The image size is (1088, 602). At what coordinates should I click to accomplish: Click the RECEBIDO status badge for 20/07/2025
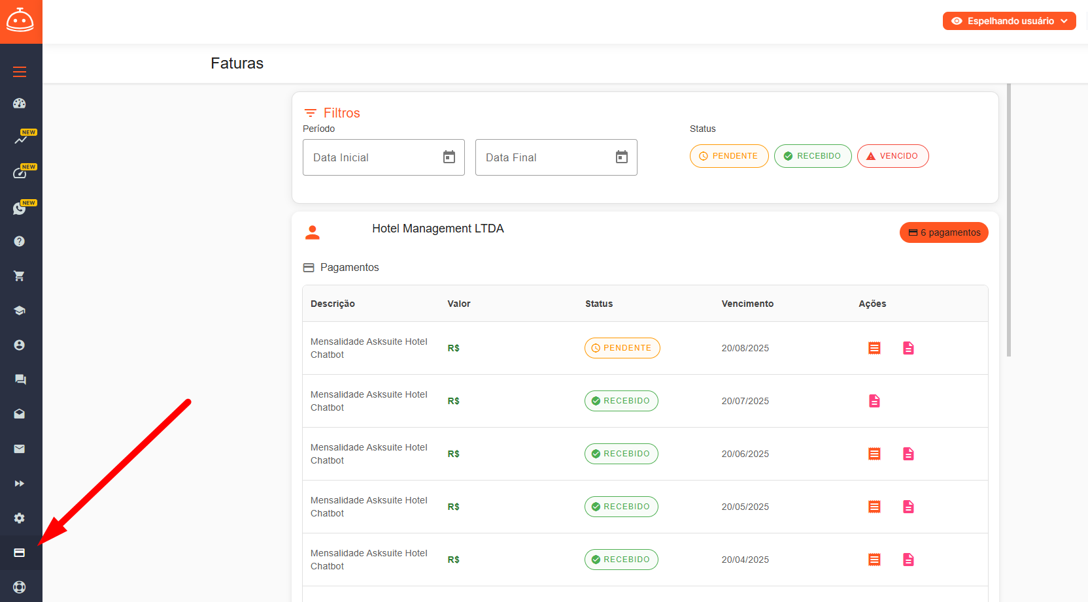click(x=621, y=401)
